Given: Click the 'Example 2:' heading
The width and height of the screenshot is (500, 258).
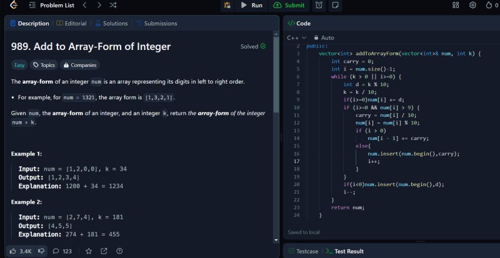Looking at the screenshot, I should pos(26,202).
